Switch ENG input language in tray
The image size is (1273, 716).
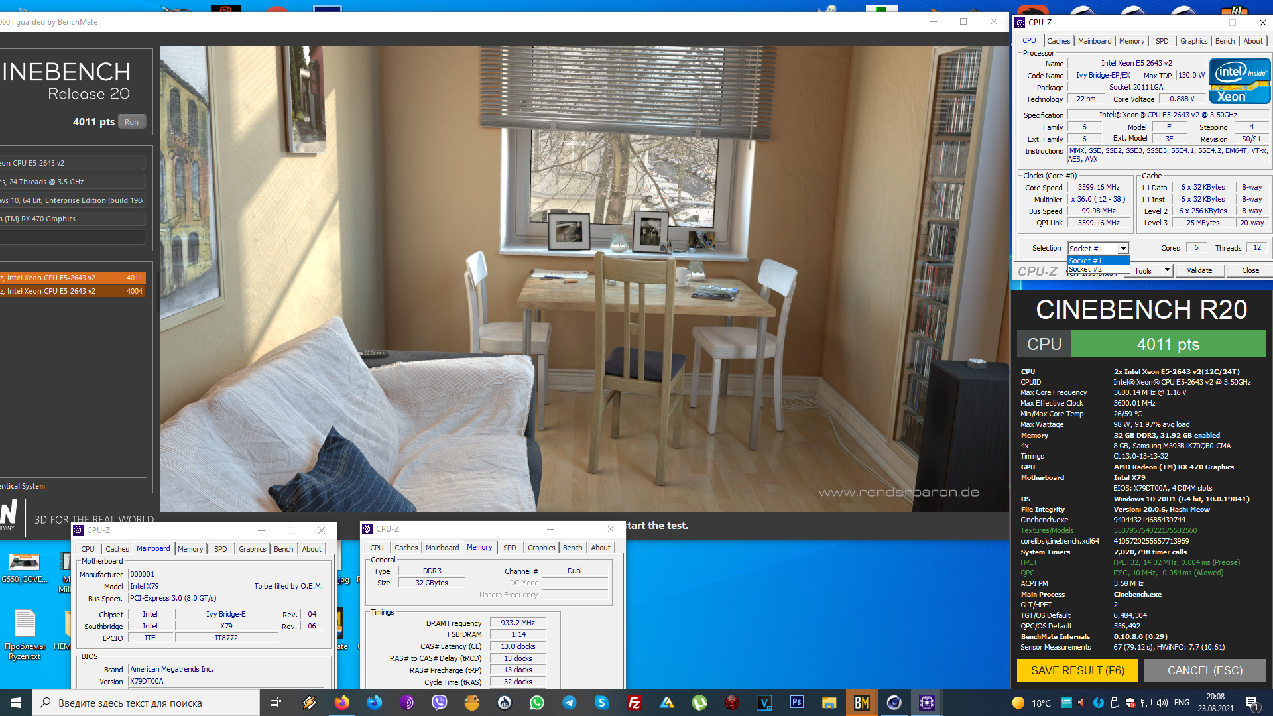[x=1182, y=703]
